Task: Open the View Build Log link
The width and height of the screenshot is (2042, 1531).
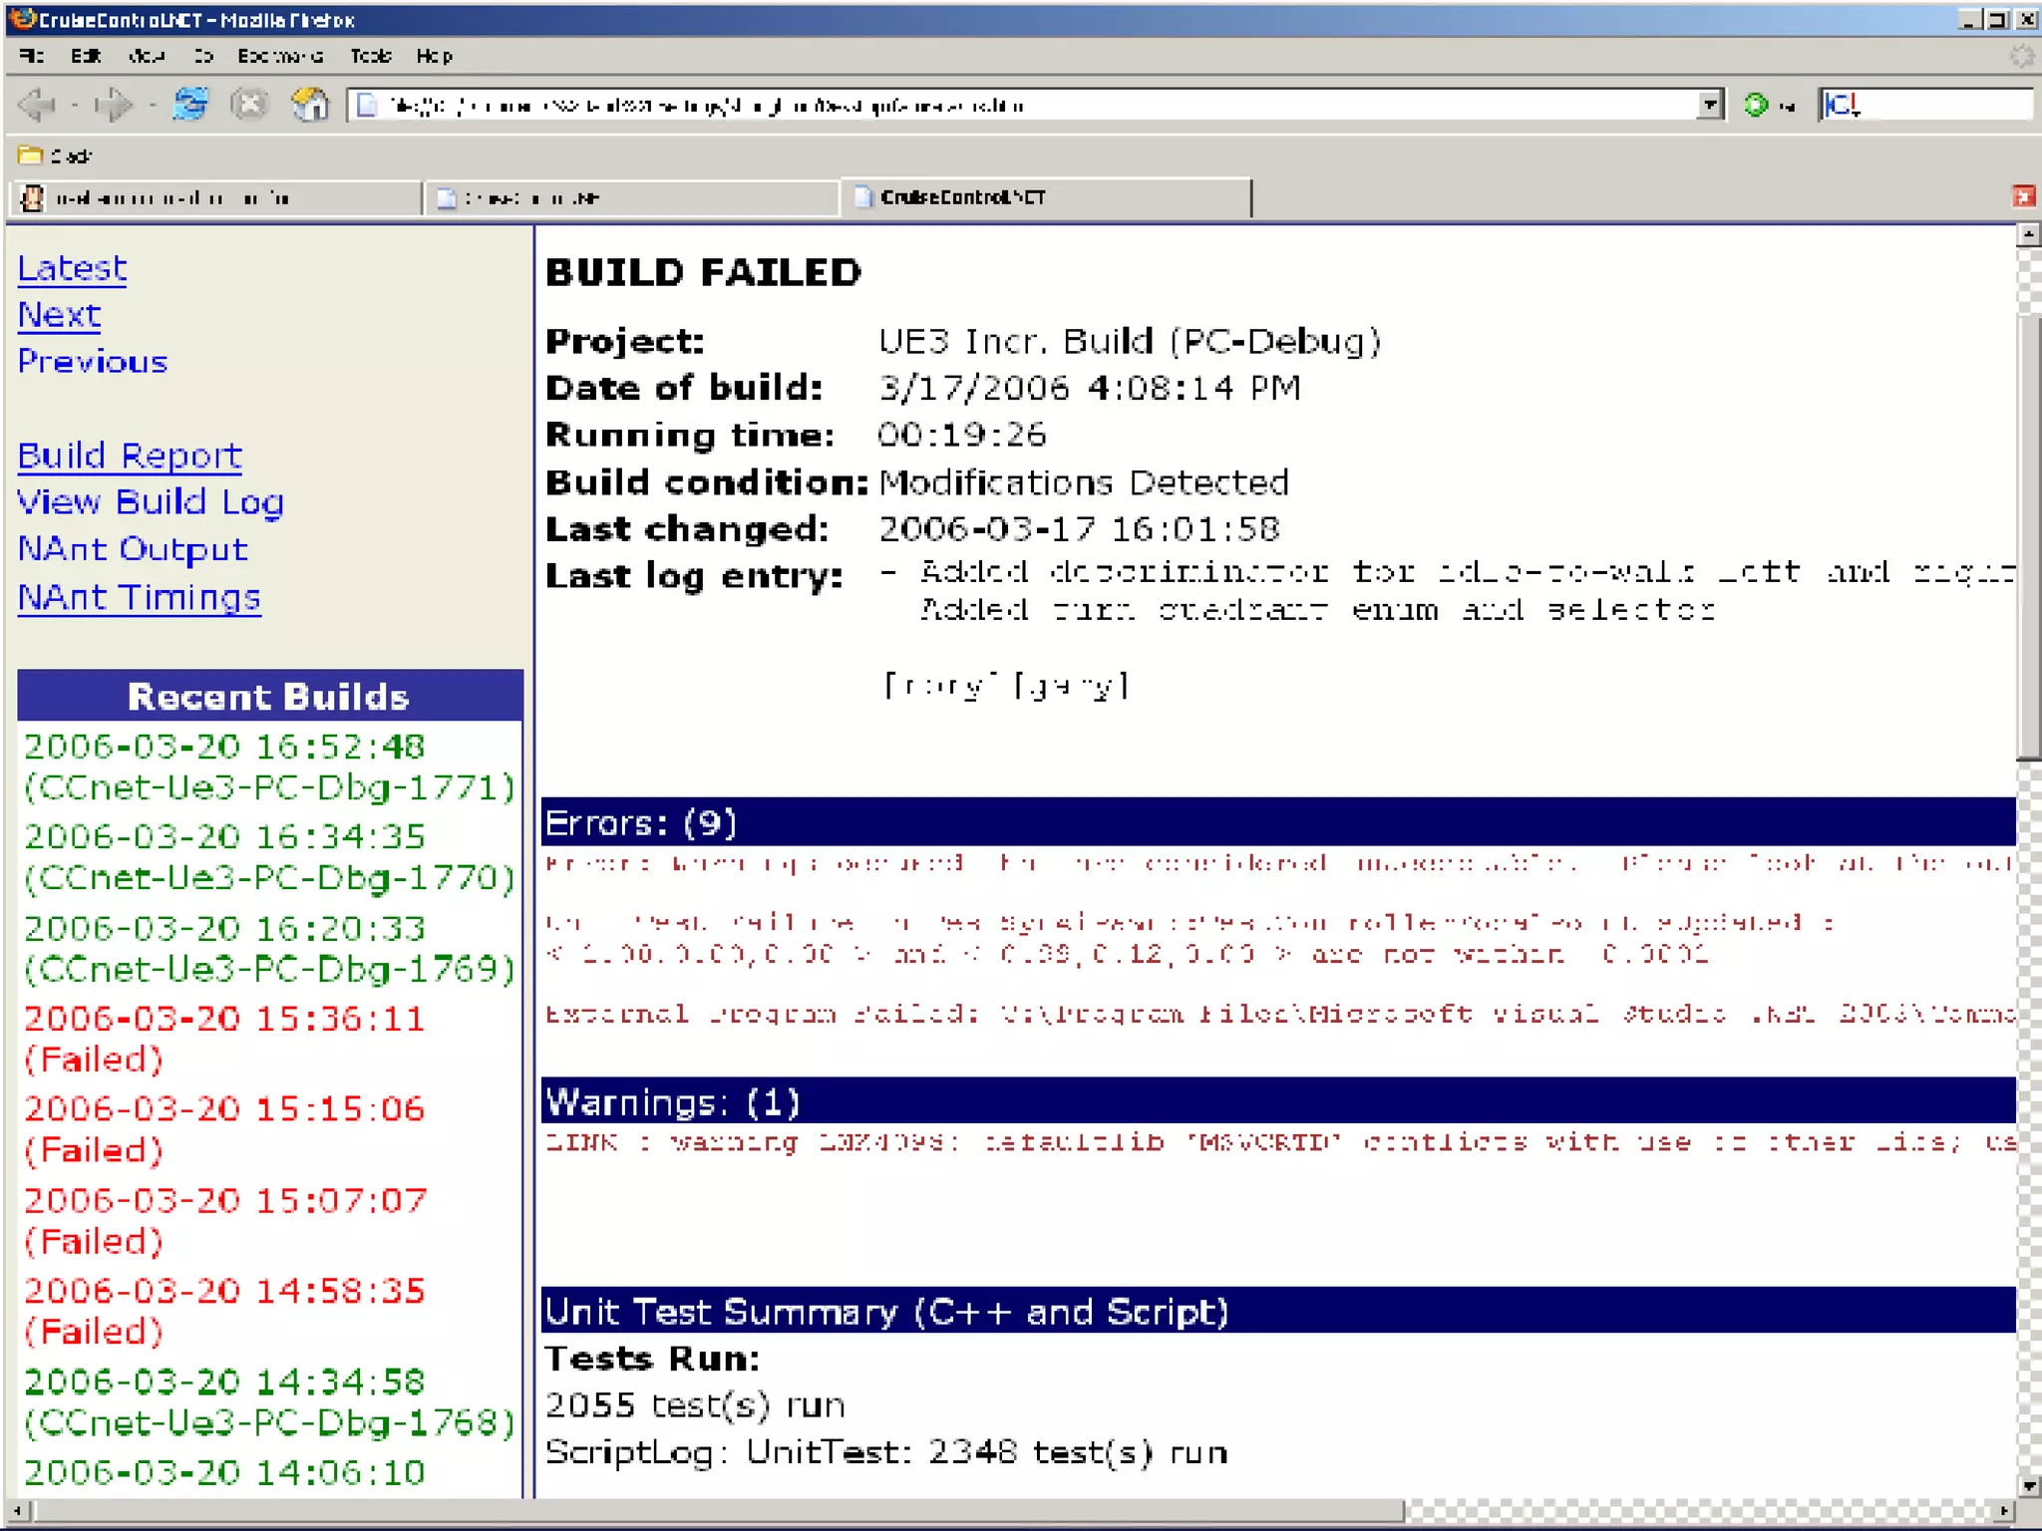Action: click(151, 501)
